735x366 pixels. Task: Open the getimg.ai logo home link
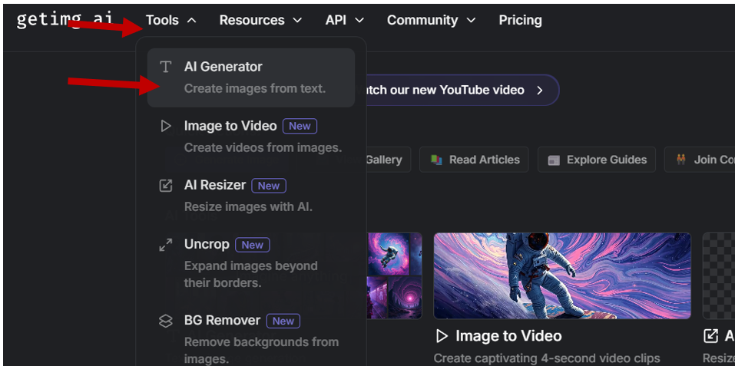(65, 19)
